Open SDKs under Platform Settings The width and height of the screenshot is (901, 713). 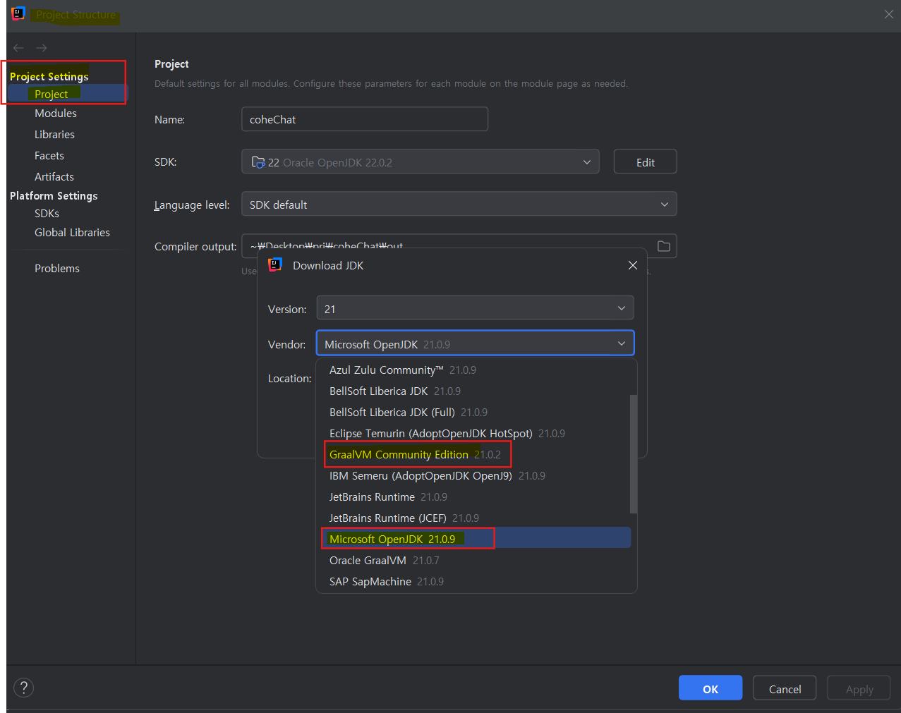click(x=47, y=214)
